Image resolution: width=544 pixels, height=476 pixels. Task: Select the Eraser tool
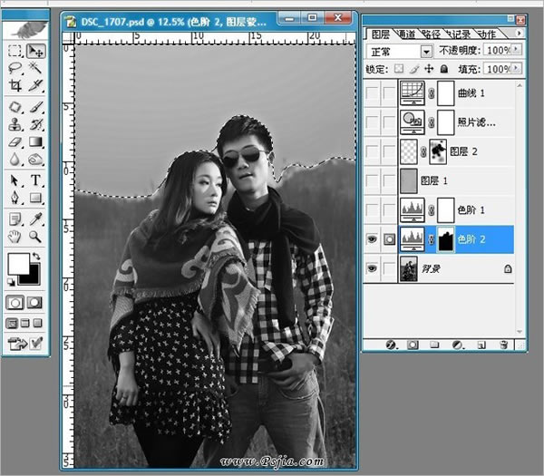pyautogui.click(x=15, y=141)
